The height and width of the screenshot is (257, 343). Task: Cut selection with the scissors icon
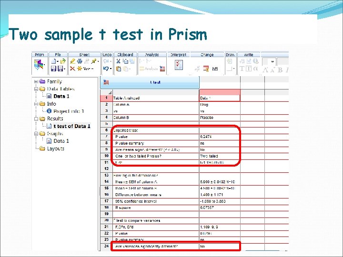[x=119, y=61]
